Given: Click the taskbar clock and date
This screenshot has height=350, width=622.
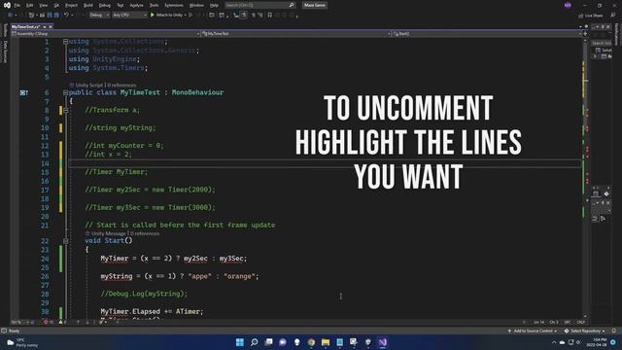Looking at the screenshot, I should (597, 342).
